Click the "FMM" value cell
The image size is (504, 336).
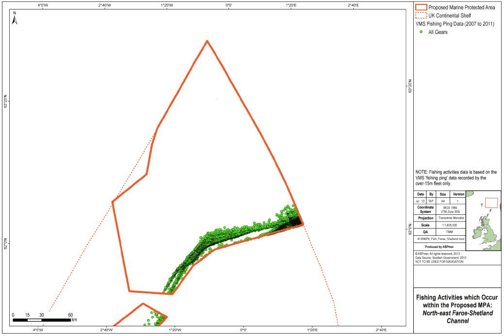tap(451, 232)
